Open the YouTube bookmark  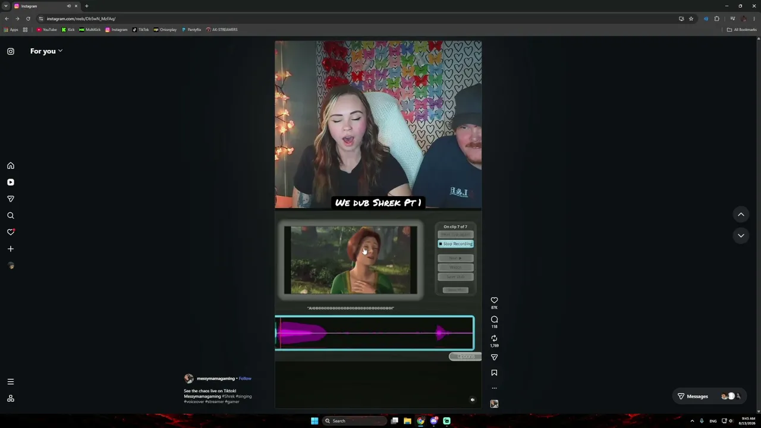point(47,30)
